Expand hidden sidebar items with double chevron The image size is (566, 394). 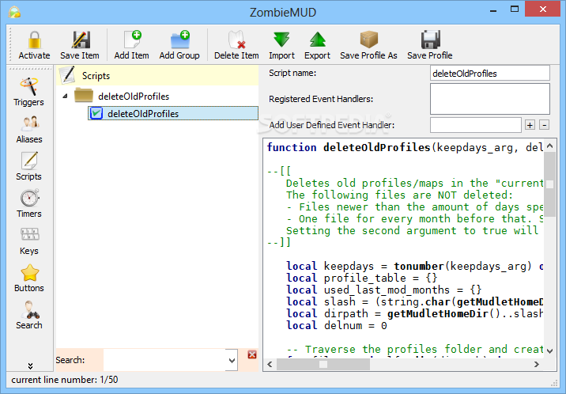(x=30, y=366)
